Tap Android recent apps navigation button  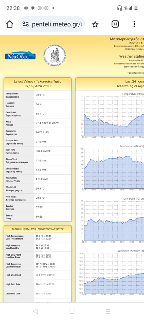pos(108,311)
